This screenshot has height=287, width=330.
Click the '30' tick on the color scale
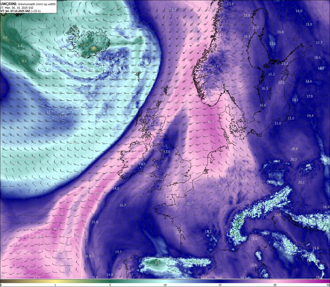(x=275, y=285)
